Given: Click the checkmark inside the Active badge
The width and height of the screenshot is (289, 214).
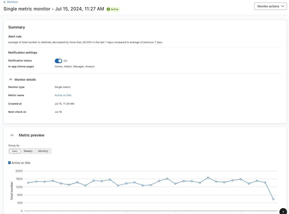Looking at the screenshot, I should click(108, 9).
